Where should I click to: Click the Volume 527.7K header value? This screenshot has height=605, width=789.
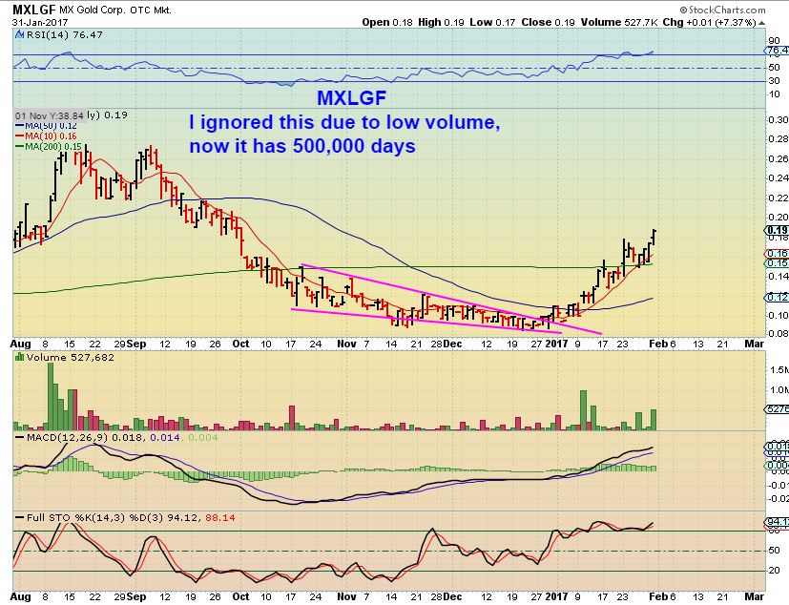click(x=619, y=22)
